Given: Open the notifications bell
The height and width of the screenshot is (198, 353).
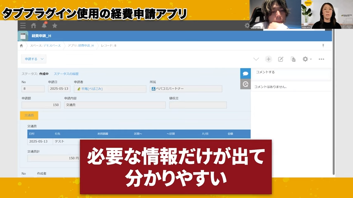Looking at the screenshot, I should 44,25.
